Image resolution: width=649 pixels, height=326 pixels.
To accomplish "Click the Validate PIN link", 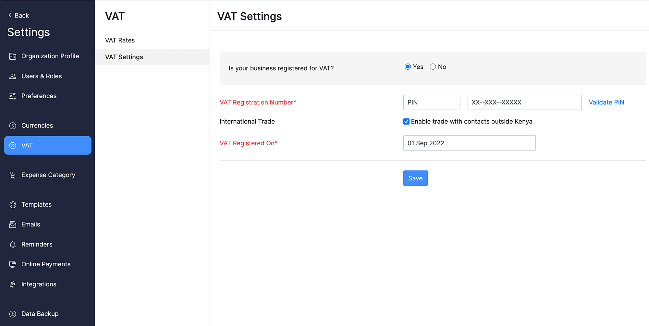I will (606, 102).
